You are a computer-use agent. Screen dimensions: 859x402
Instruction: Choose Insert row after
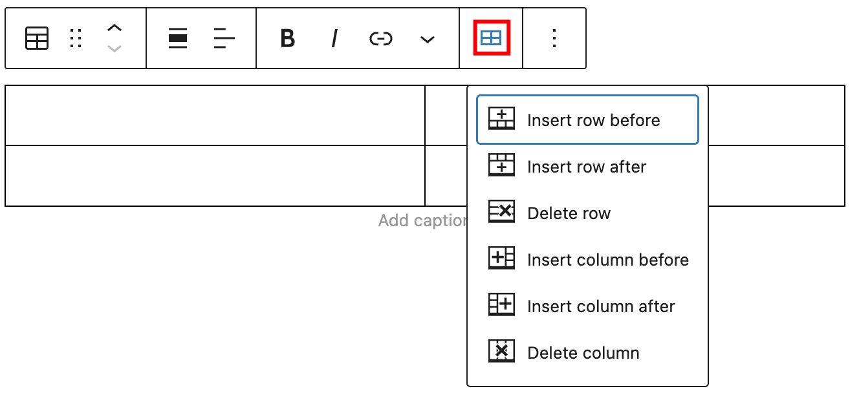coord(586,166)
